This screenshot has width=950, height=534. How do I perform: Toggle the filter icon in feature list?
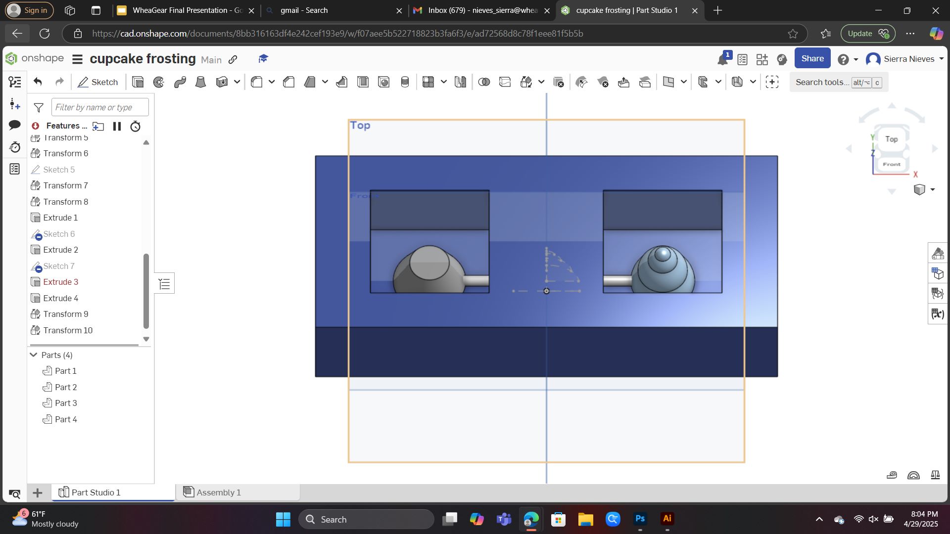click(39, 107)
